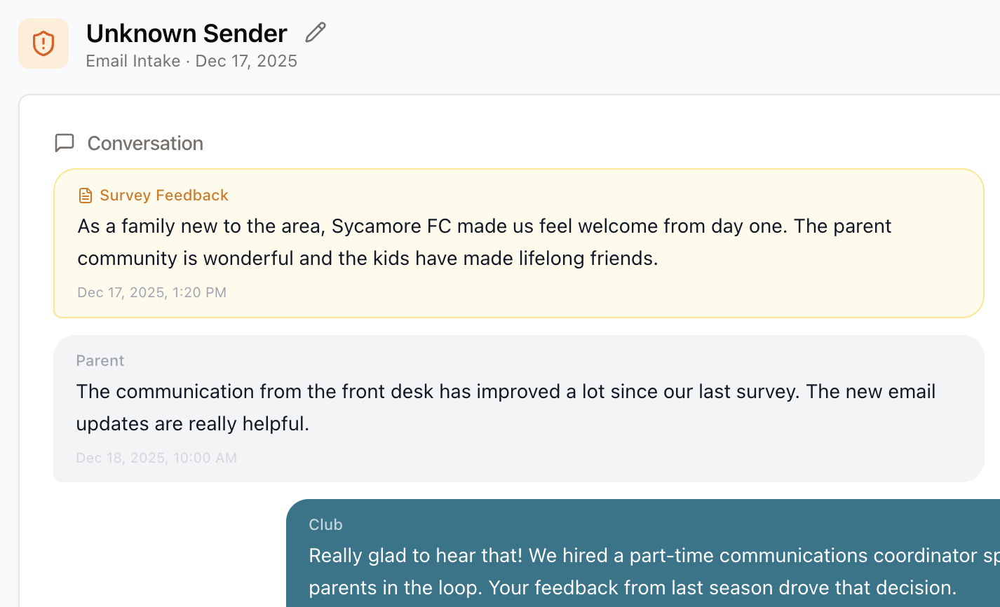Click the front desk communication message text

(x=505, y=392)
